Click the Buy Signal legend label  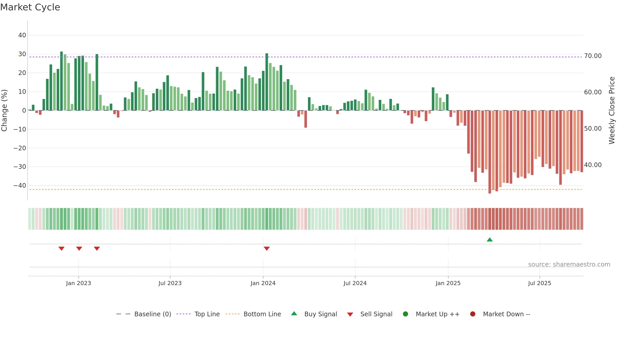click(321, 314)
